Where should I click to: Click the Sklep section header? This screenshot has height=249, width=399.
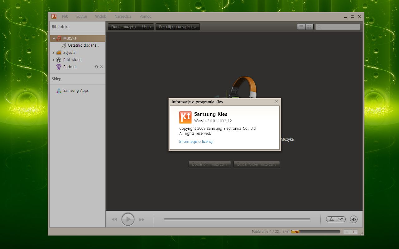point(57,79)
